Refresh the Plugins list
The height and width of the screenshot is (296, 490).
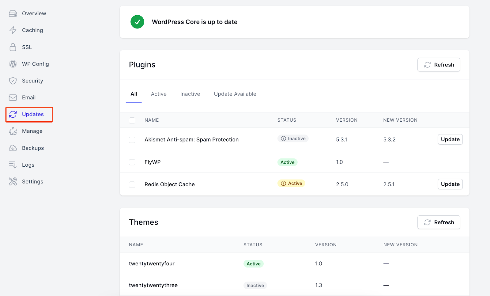point(439,65)
